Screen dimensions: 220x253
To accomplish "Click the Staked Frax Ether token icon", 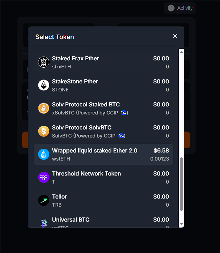I will pyautogui.click(x=44, y=62).
